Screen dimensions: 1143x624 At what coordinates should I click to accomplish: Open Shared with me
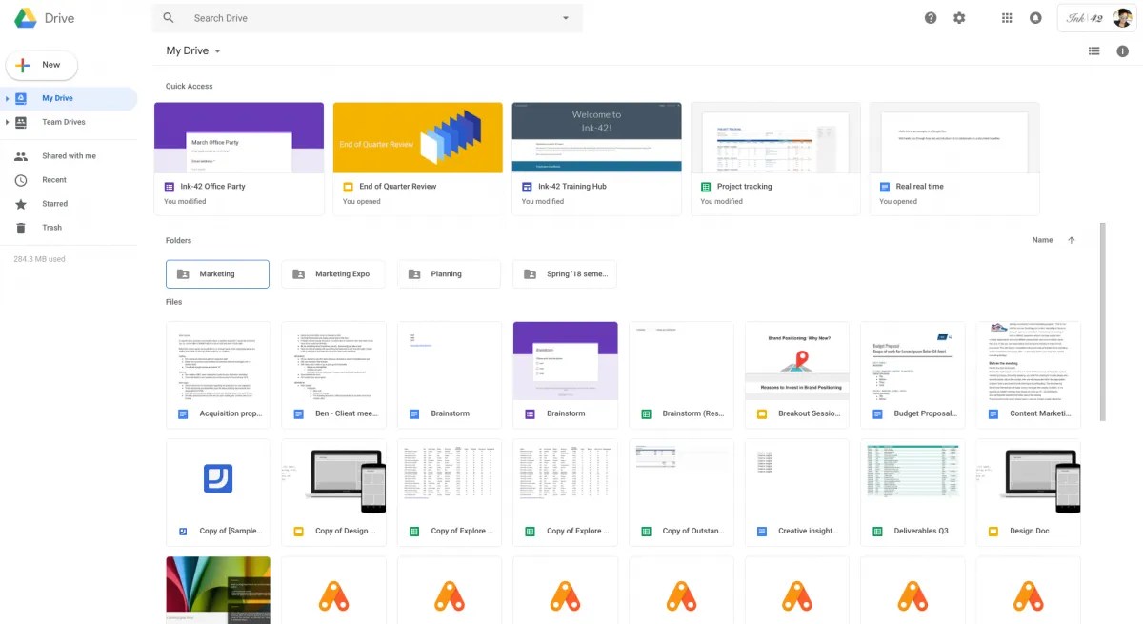pyautogui.click(x=67, y=155)
